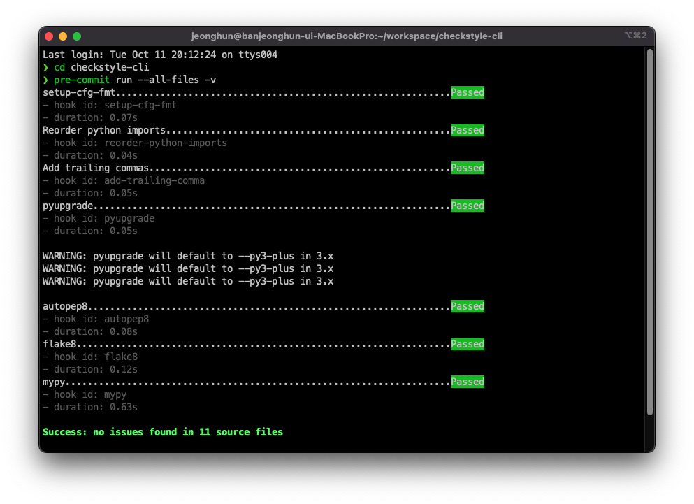694x504 pixels.
Task: Close the terminal window with red button
Action: 49,36
